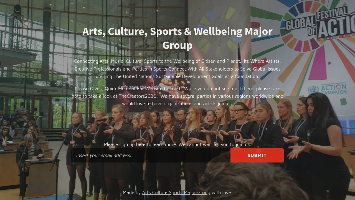
Task: Click the red SUBMIT button
Action: pyautogui.click(x=257, y=155)
